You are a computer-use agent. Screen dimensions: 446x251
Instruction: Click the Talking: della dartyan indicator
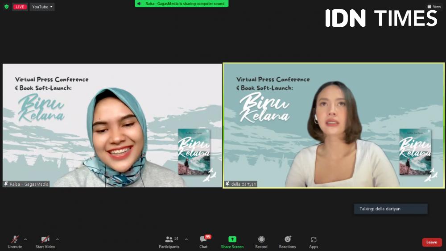[x=391, y=209]
